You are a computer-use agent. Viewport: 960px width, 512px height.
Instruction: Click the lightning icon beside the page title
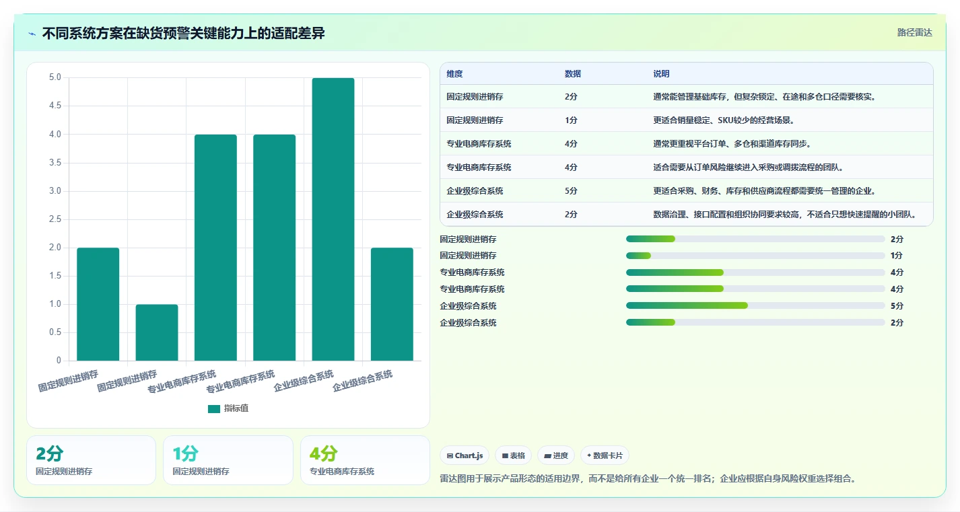tap(32, 34)
